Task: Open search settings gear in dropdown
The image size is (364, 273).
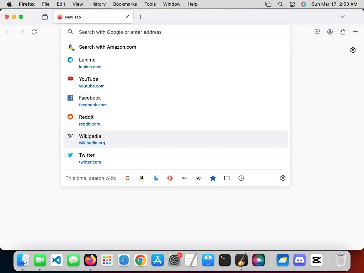Action: 283,178
